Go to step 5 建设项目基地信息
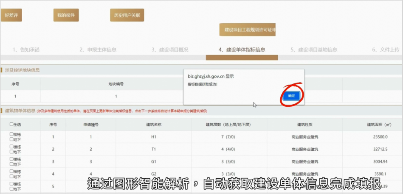The image size is (403, 194). click(314, 50)
